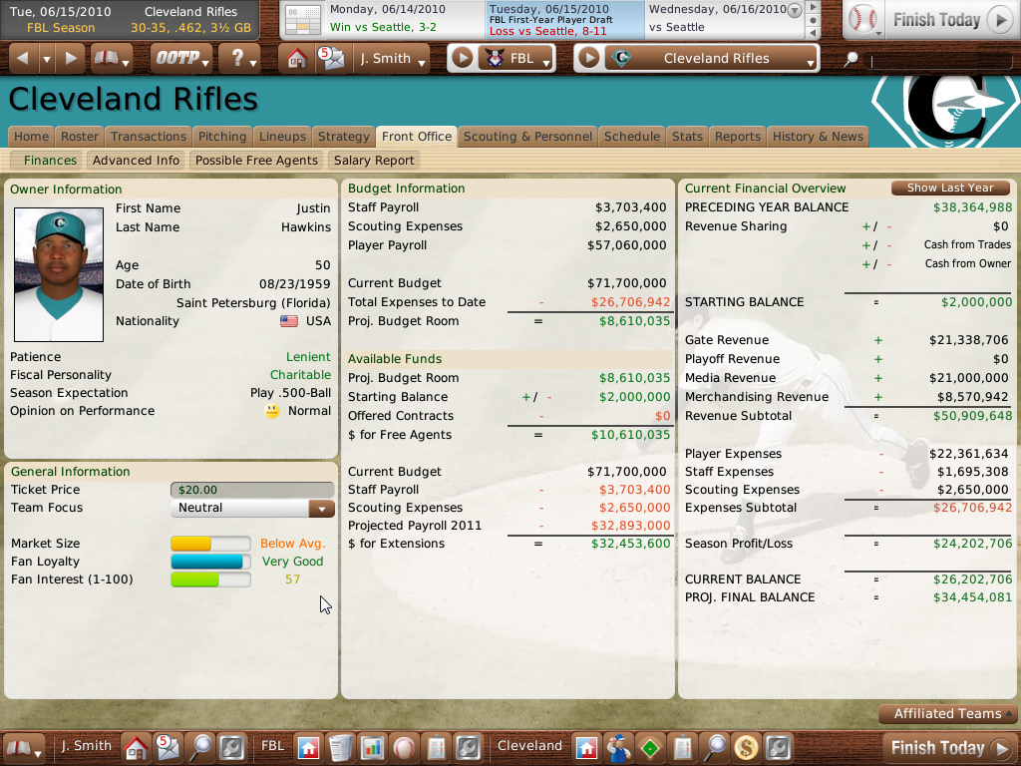Open the Team Focus dropdown set to Neutral

[252, 509]
